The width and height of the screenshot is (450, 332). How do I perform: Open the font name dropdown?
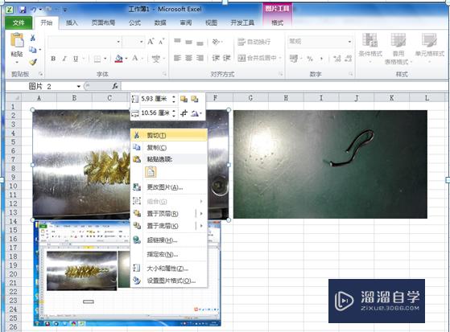(118, 42)
